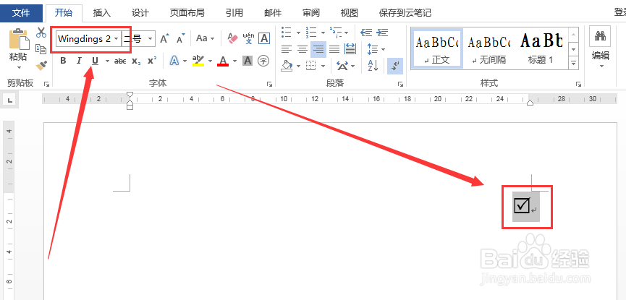Switch to the 审阅 tab
Screen dimensions: 626x300
click(311, 13)
